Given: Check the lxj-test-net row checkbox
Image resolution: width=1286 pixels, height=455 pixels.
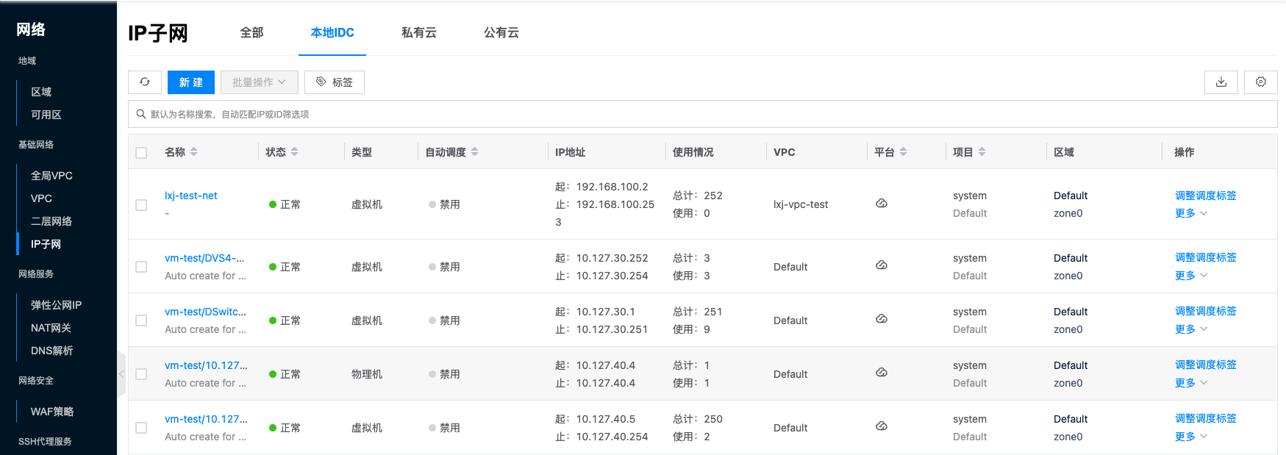Looking at the screenshot, I should (141, 205).
